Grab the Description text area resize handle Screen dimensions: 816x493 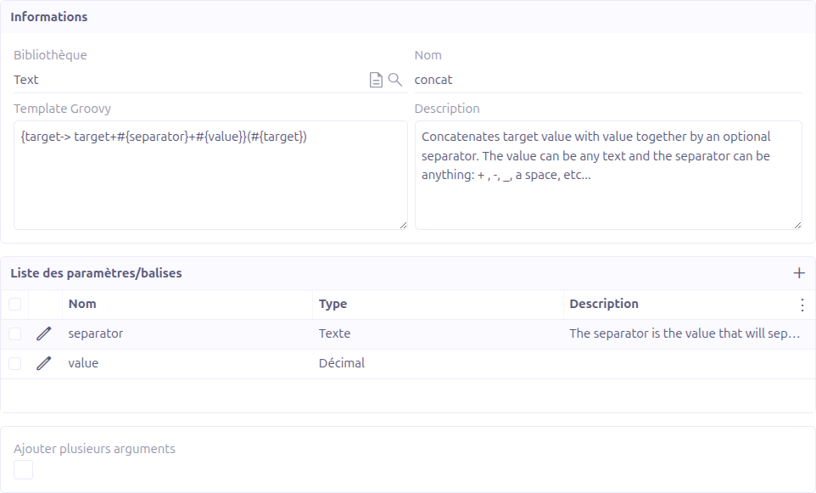tap(797, 225)
